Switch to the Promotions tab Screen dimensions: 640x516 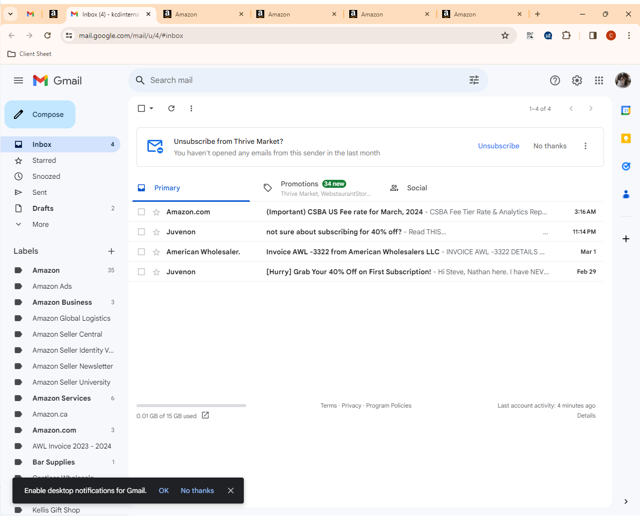pos(317,188)
